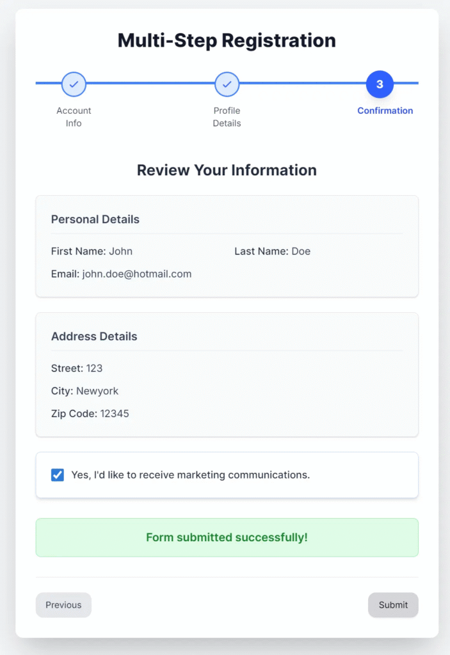Click the Last Name value Doe
Screen dimensions: 450x655
point(301,251)
